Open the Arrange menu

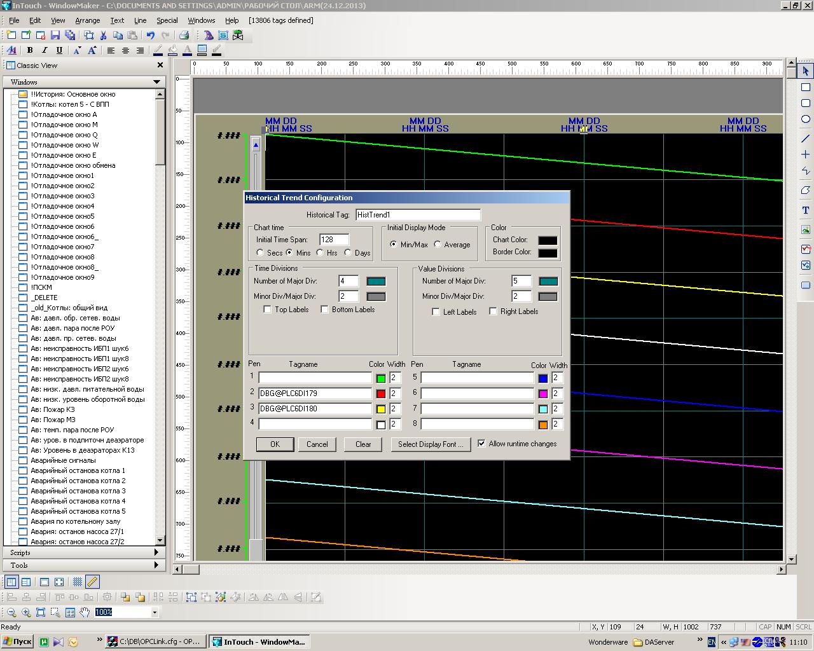point(87,20)
